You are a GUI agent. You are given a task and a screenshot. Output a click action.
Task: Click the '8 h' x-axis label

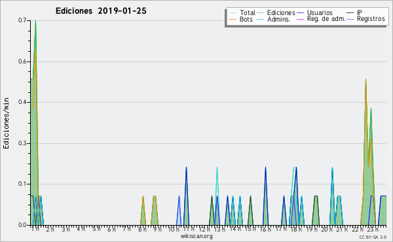(x=142, y=229)
